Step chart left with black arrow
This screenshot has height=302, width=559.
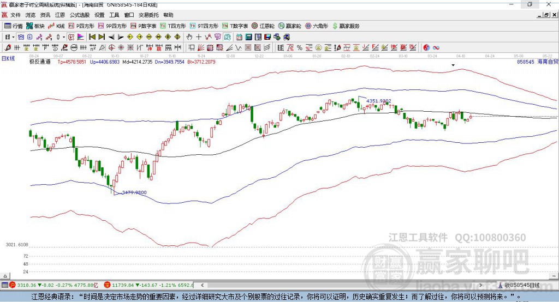(x=111, y=37)
